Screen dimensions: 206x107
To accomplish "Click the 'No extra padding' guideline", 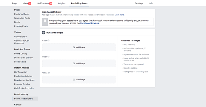I will point(130,68).
